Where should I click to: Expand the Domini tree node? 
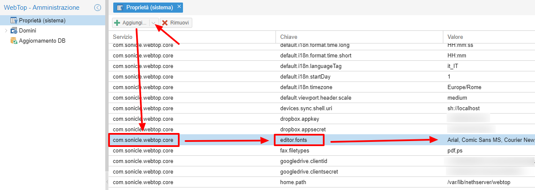pyautogui.click(x=6, y=31)
